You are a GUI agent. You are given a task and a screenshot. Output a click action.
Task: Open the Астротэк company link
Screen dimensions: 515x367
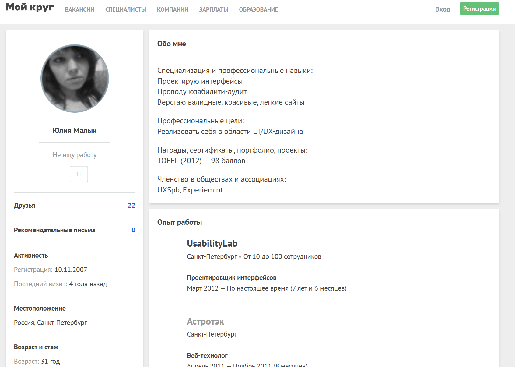pos(205,322)
